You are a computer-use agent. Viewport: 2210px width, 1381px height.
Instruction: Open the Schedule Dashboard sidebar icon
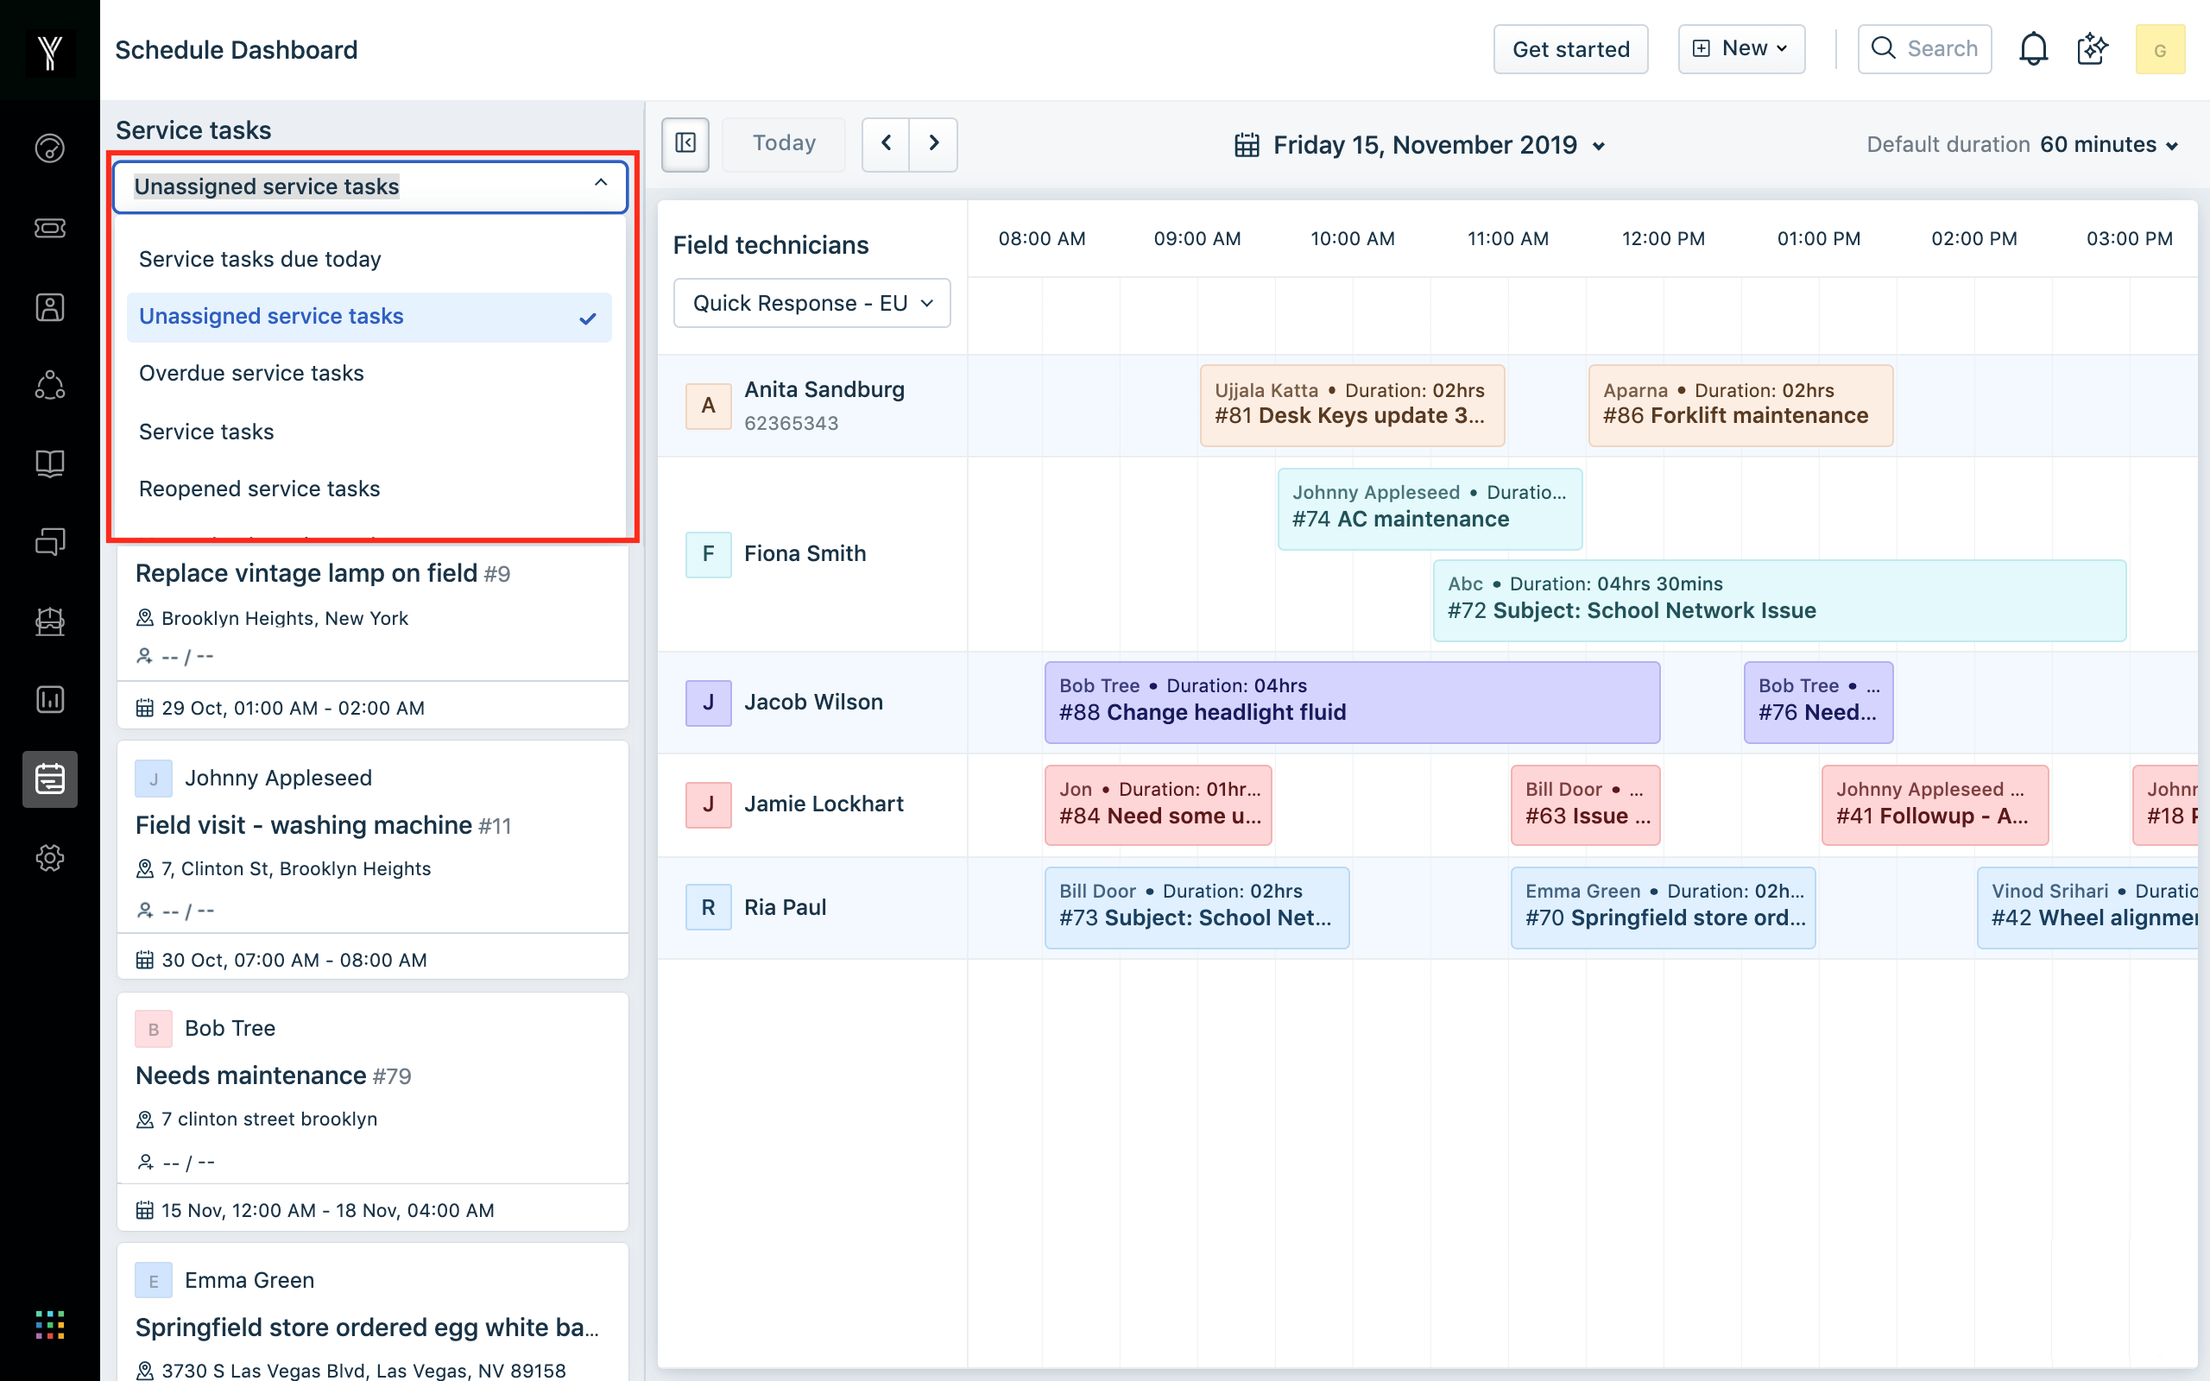pos(49,779)
